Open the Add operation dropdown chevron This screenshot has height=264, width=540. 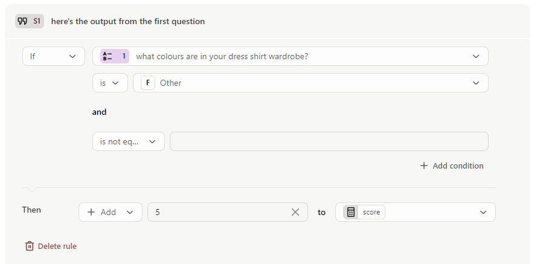pos(130,212)
